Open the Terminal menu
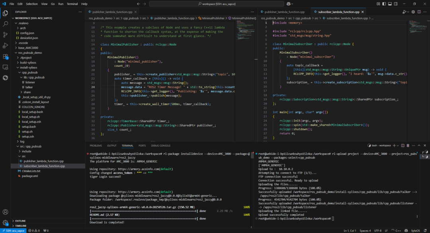This screenshot has width=430, height=233. [x=72, y=4]
